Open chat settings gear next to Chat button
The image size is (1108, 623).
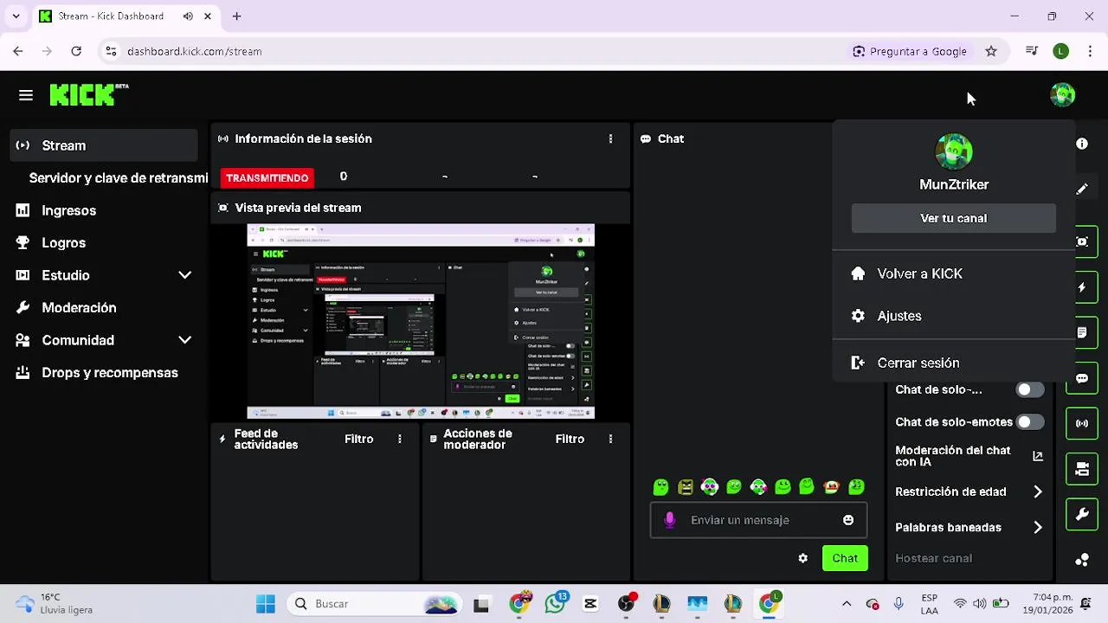pos(803,558)
